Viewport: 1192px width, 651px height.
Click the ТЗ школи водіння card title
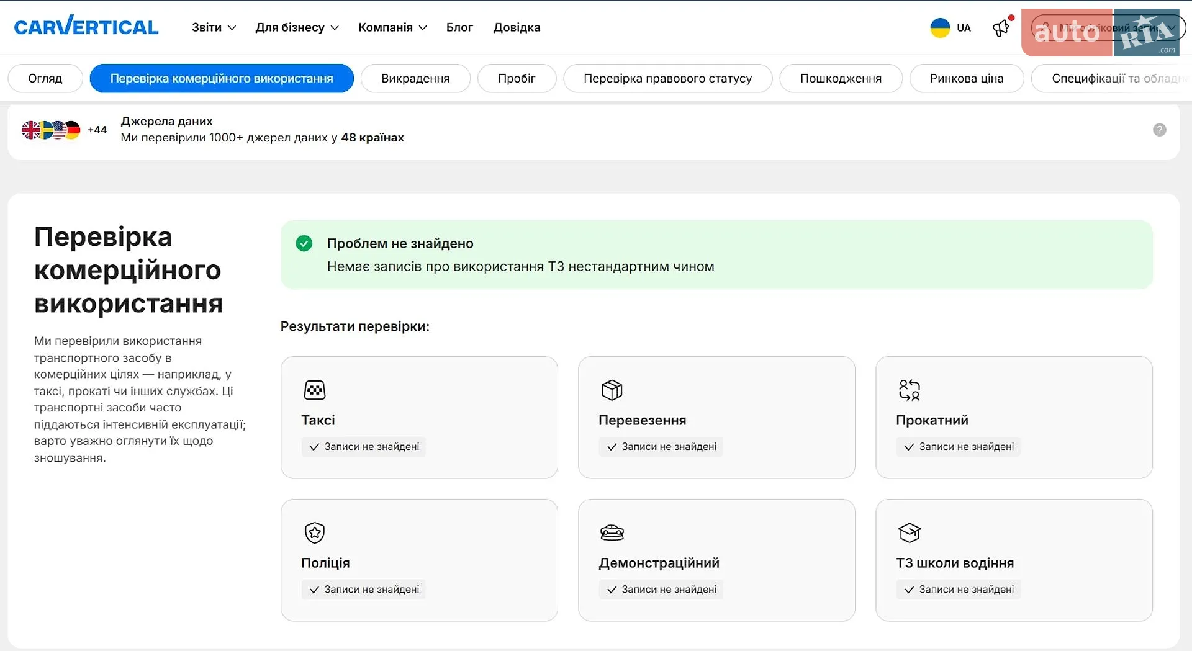pyautogui.click(x=955, y=563)
